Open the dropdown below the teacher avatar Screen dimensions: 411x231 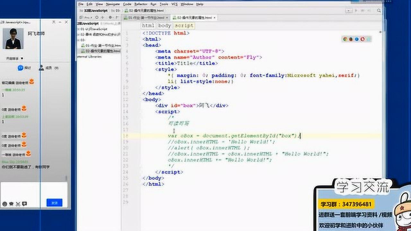click(15, 58)
